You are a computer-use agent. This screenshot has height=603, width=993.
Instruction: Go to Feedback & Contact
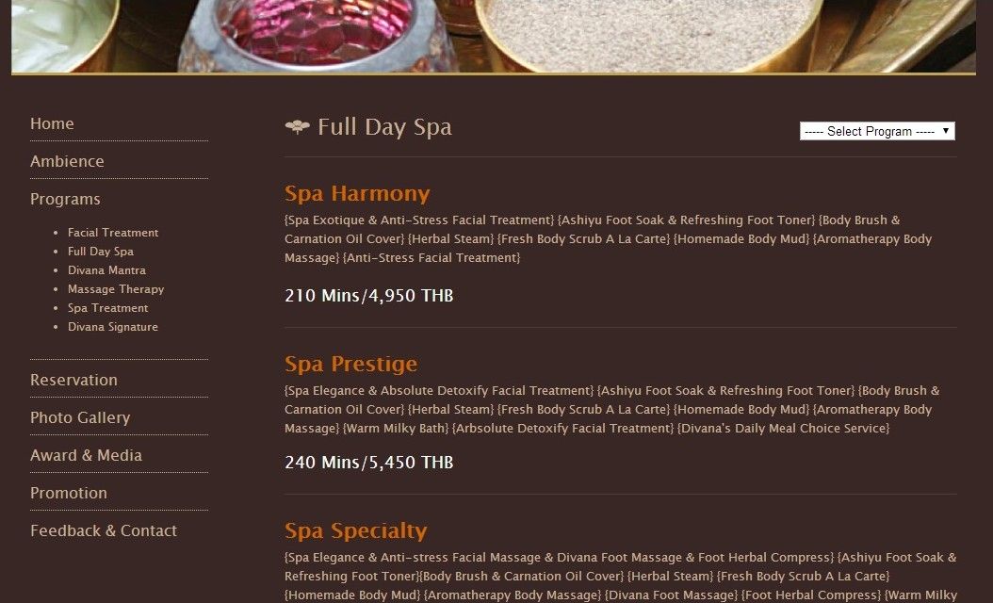coord(104,530)
